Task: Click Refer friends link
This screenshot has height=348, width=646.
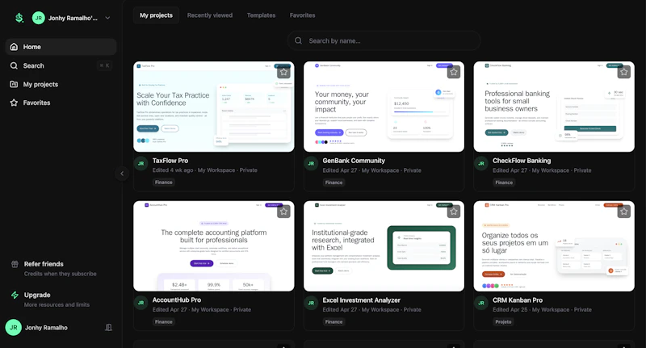Action: pos(44,264)
